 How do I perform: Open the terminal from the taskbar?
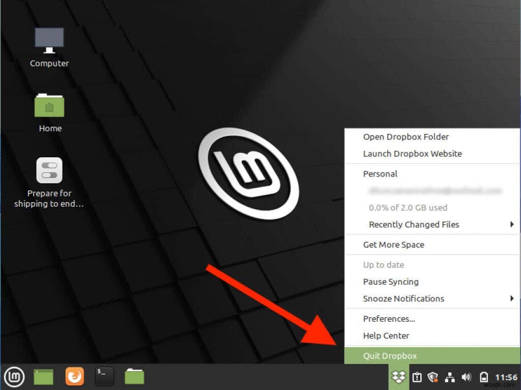[x=104, y=377]
